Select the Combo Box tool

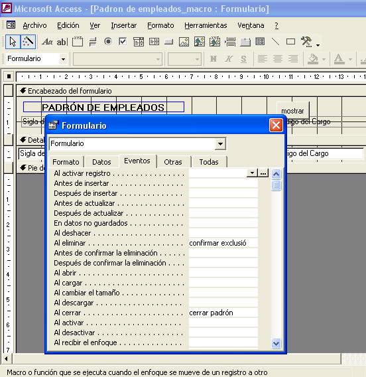[x=139, y=42]
